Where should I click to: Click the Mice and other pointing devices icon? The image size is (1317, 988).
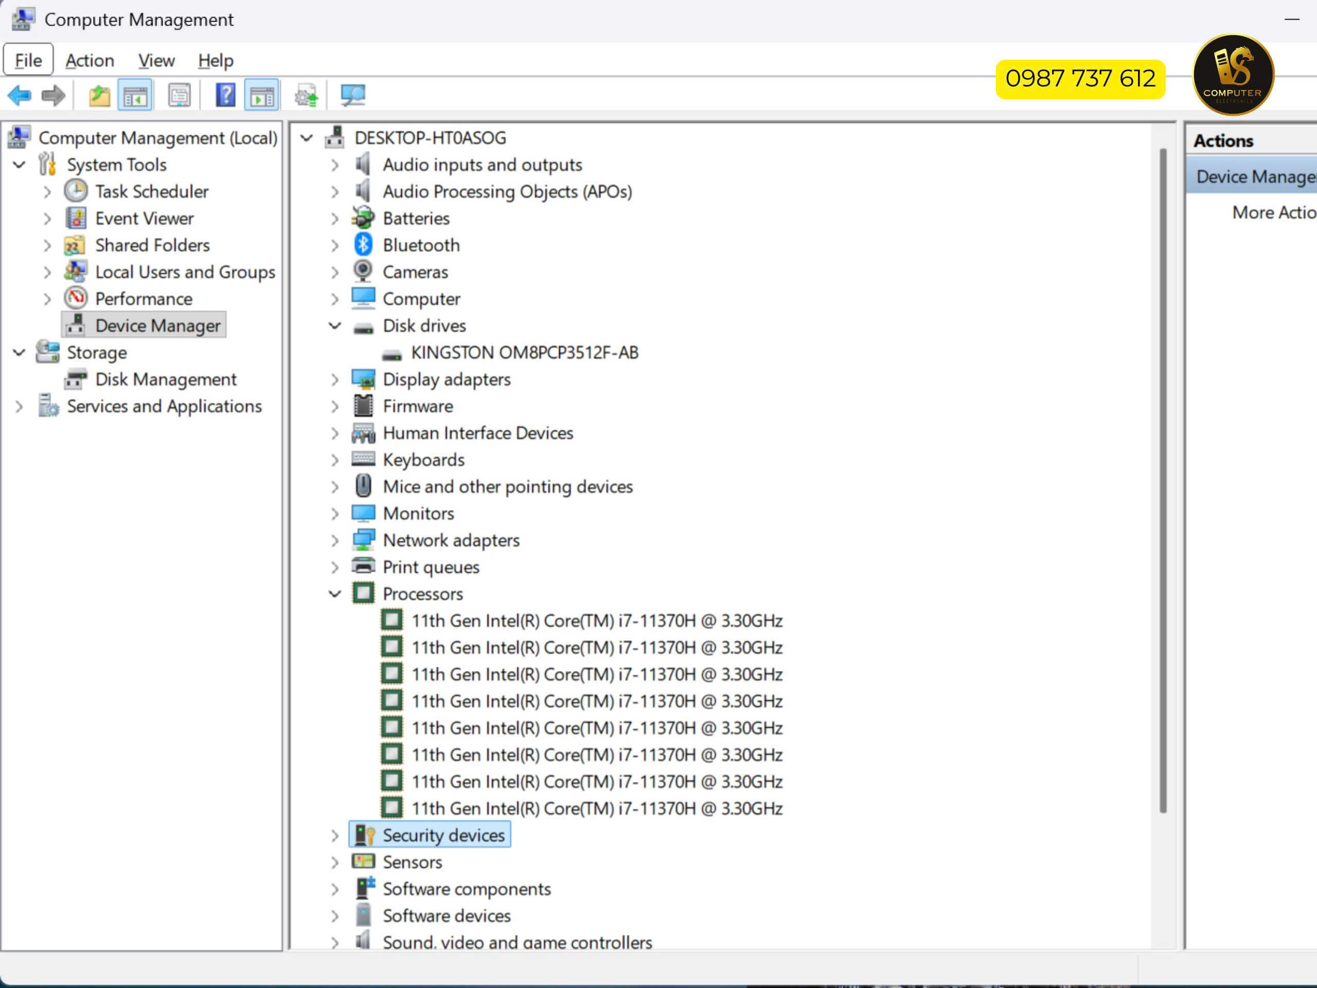point(363,486)
